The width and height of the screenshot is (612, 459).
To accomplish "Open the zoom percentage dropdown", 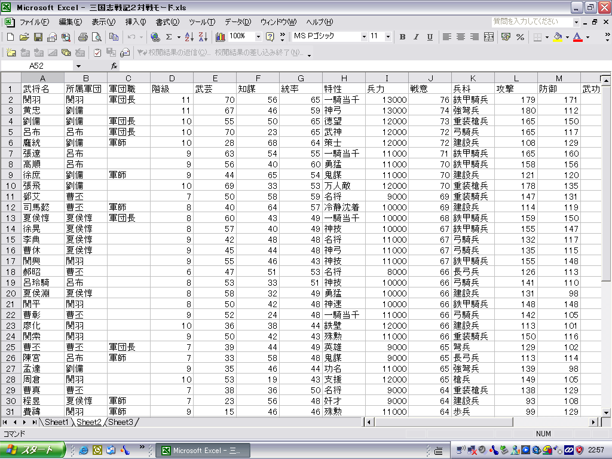I will [x=258, y=37].
